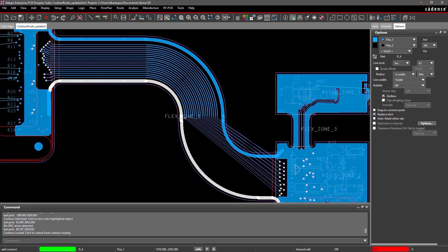Expand the VIA26 via selector dropdown

(396, 51)
